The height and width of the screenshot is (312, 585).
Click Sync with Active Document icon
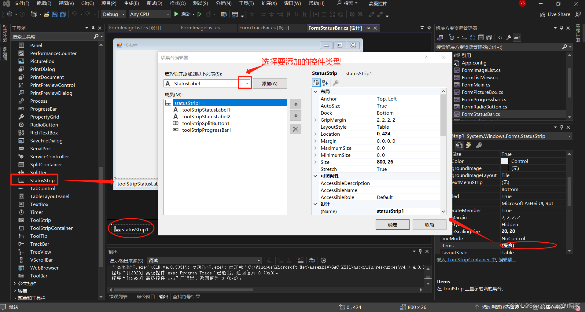click(464, 38)
